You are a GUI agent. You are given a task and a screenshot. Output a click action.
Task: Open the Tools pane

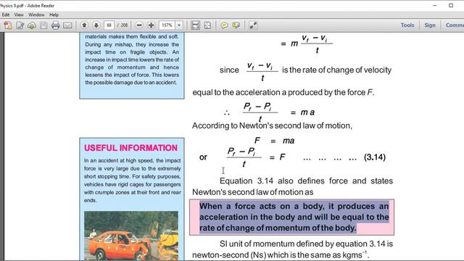(x=407, y=25)
